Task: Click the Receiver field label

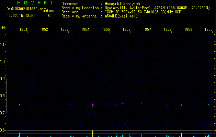Action: (x=70, y=12)
